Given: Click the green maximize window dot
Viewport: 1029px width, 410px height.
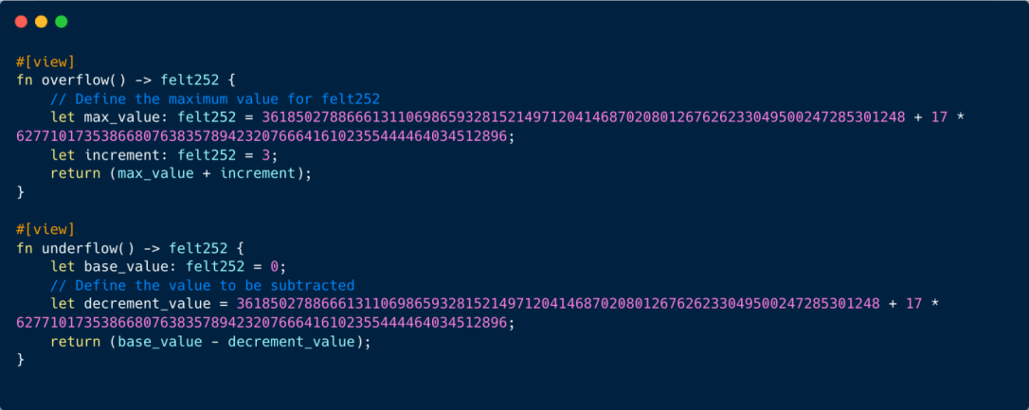Looking at the screenshot, I should [61, 22].
